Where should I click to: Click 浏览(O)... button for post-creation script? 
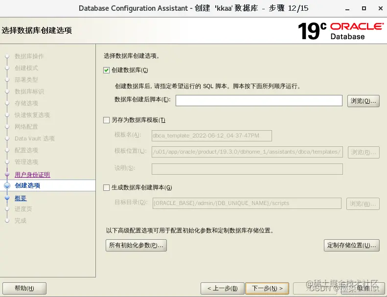click(x=364, y=101)
